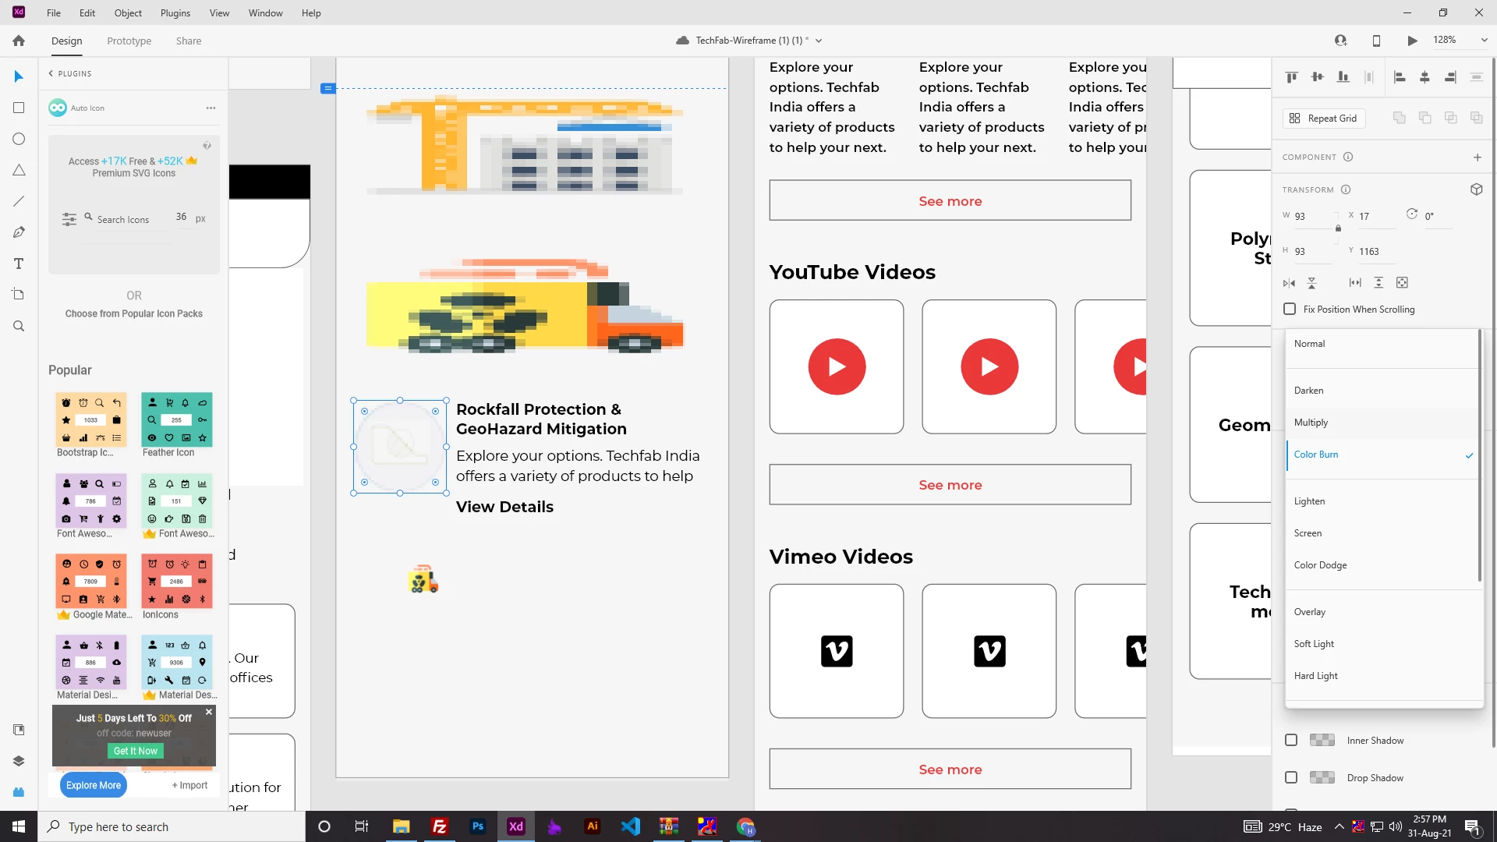Flip selection horizontally icon

[1289, 283]
